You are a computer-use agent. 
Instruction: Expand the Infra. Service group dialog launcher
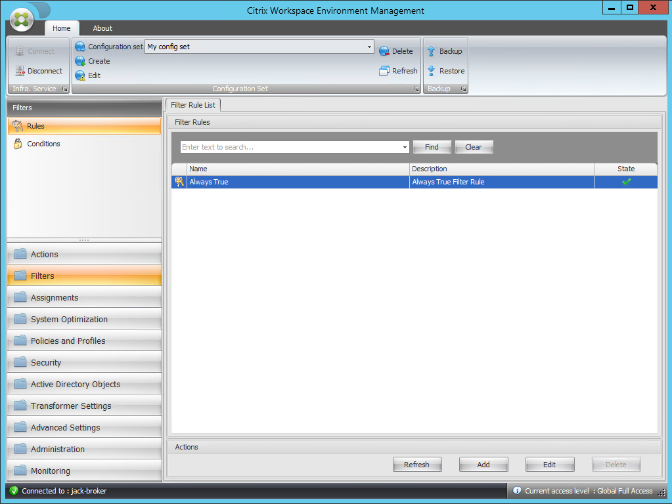[64, 89]
